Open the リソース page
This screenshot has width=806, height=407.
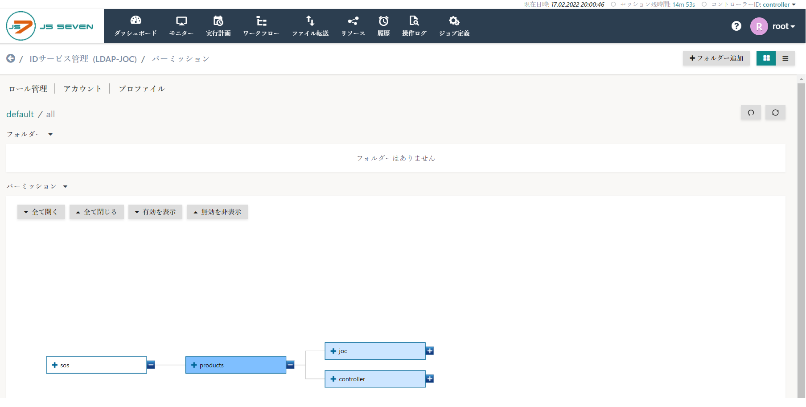(353, 25)
